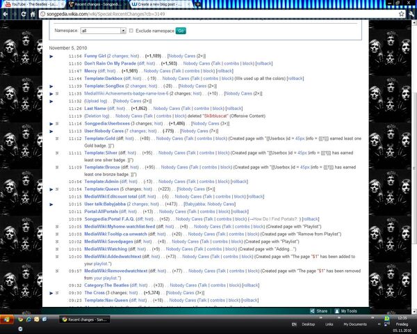Rollback the Mercy edit
This screenshot has height=334, width=417.
tap(224, 71)
